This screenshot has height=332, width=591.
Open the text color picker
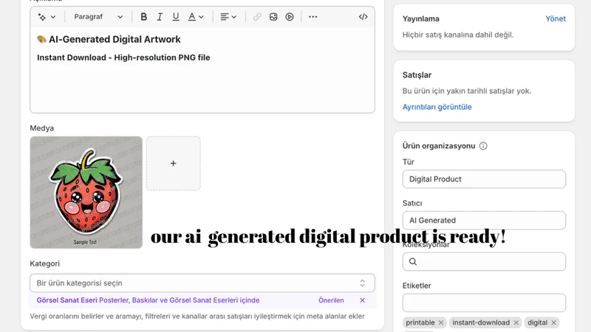196,17
